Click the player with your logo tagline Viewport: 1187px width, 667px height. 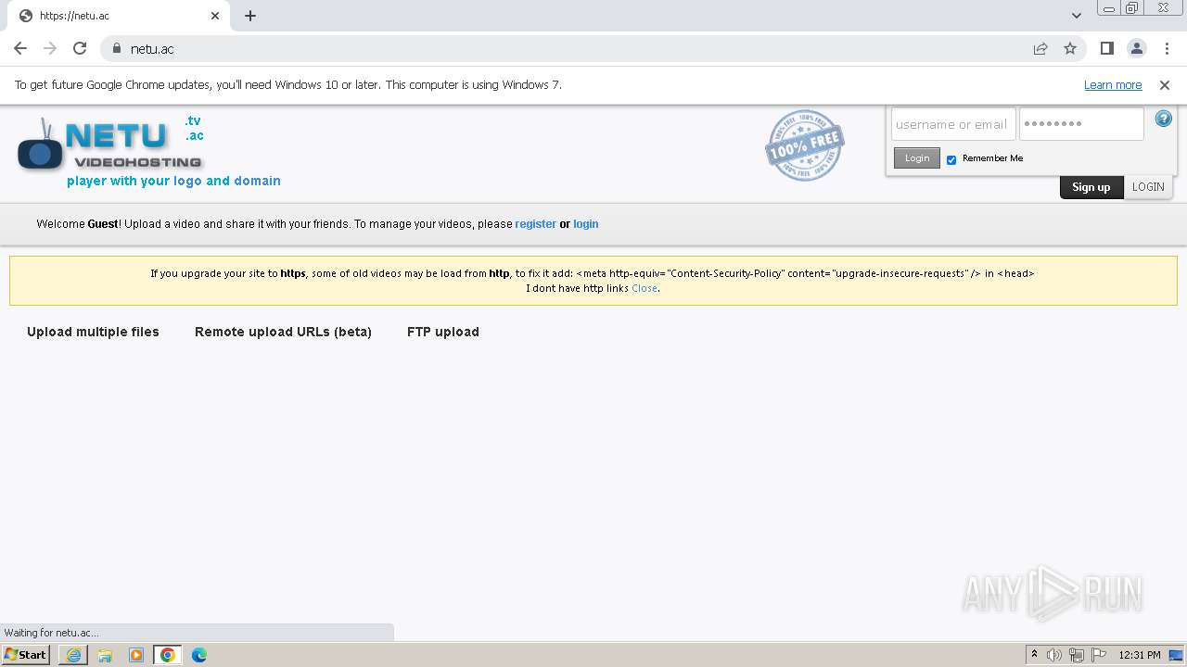[173, 181]
